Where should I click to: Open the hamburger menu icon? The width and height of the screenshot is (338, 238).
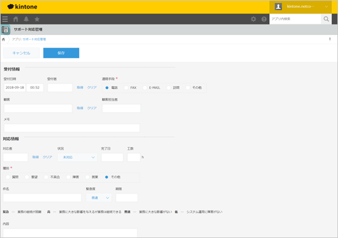tap(5, 19)
